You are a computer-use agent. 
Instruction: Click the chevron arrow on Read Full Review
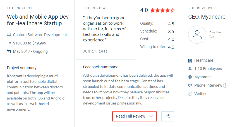[151, 116]
